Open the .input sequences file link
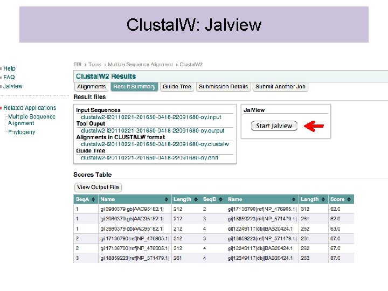The image size is (388, 291). (151, 117)
